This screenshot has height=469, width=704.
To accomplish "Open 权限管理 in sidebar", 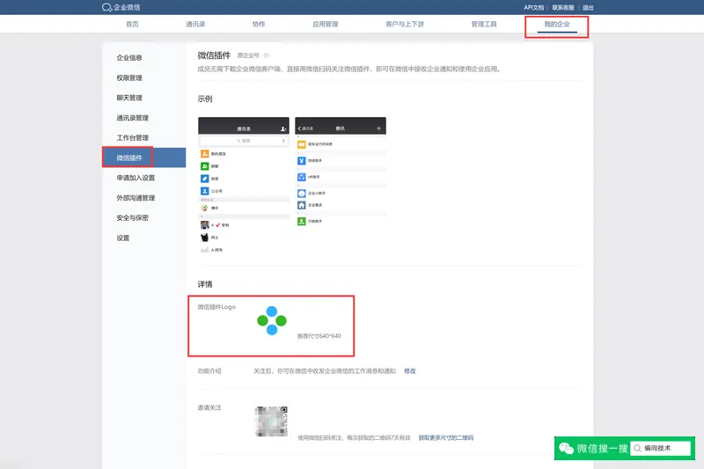I will pos(129,77).
